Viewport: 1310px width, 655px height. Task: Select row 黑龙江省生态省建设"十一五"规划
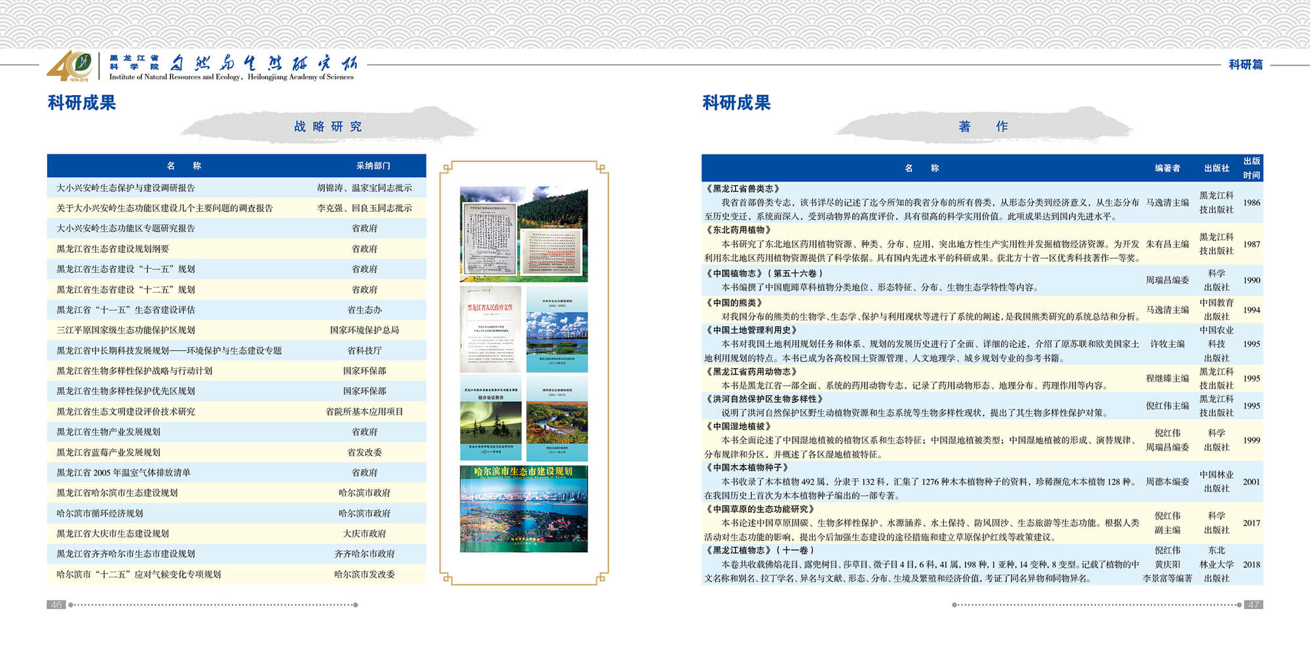tap(236, 269)
